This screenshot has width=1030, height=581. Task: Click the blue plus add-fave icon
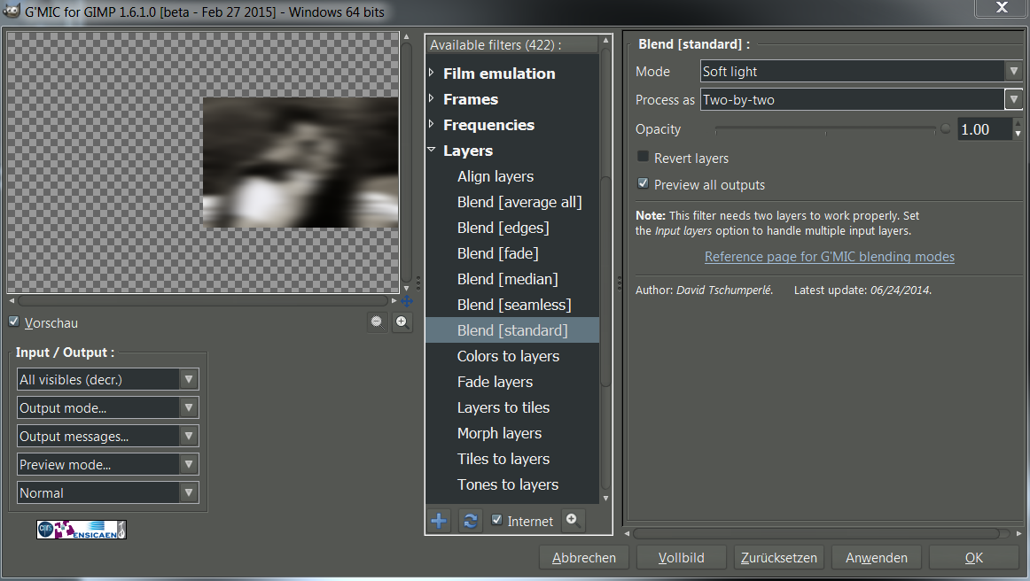click(439, 522)
